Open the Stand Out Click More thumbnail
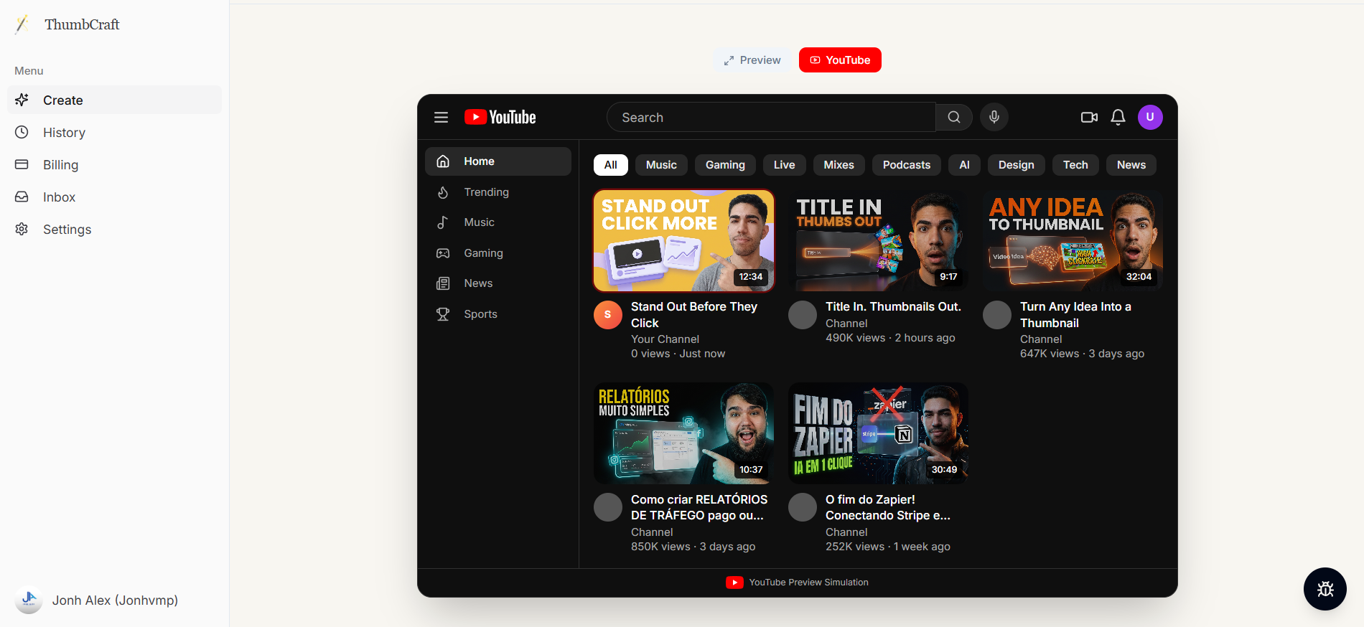This screenshot has width=1364, height=627. click(x=683, y=240)
